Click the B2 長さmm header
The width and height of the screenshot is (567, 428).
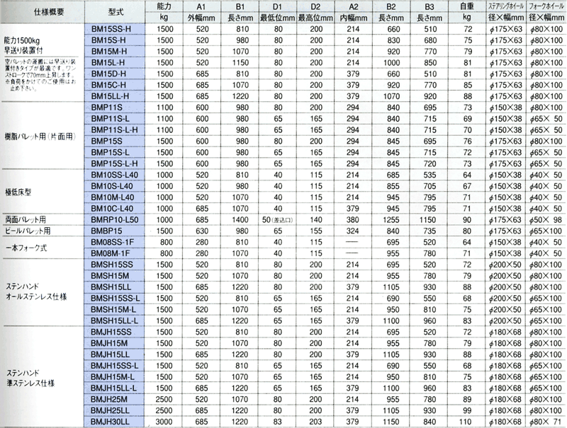391,12
